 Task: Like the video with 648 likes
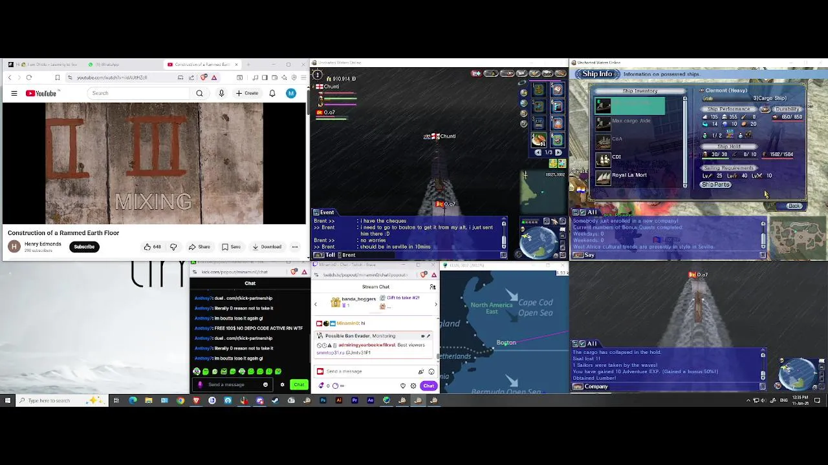(153, 247)
